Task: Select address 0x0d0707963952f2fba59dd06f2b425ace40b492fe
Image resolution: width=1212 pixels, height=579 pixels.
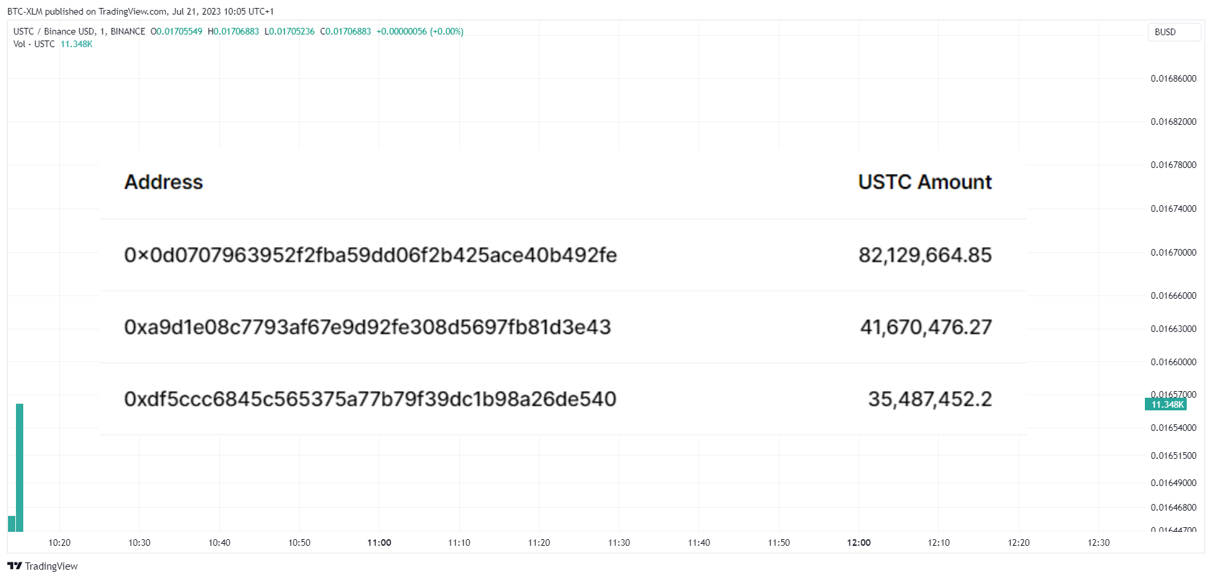Action: (x=370, y=255)
